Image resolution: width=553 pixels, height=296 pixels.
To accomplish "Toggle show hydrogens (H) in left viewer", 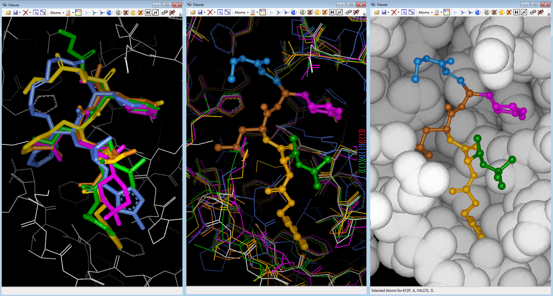I will [x=148, y=13].
